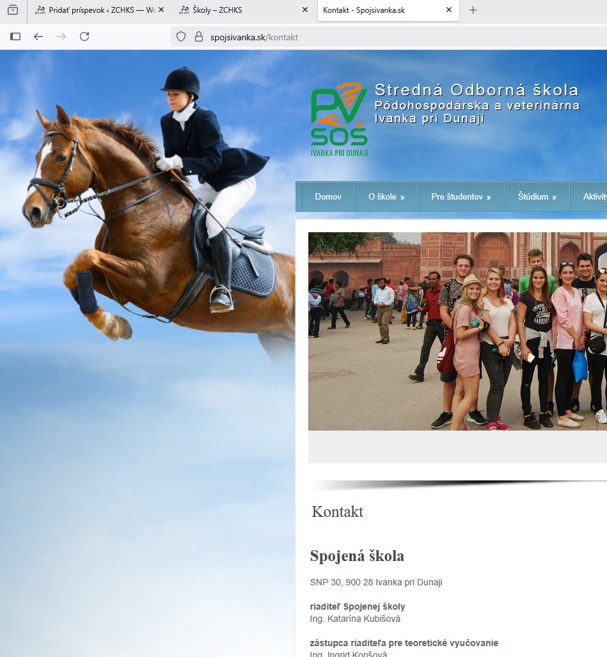Click the browser back arrow
The image size is (607, 657).
point(38,37)
